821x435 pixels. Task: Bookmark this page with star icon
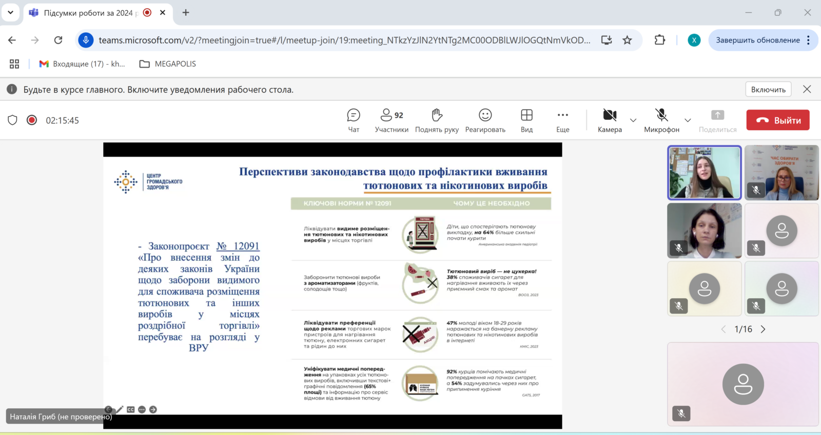[627, 40]
